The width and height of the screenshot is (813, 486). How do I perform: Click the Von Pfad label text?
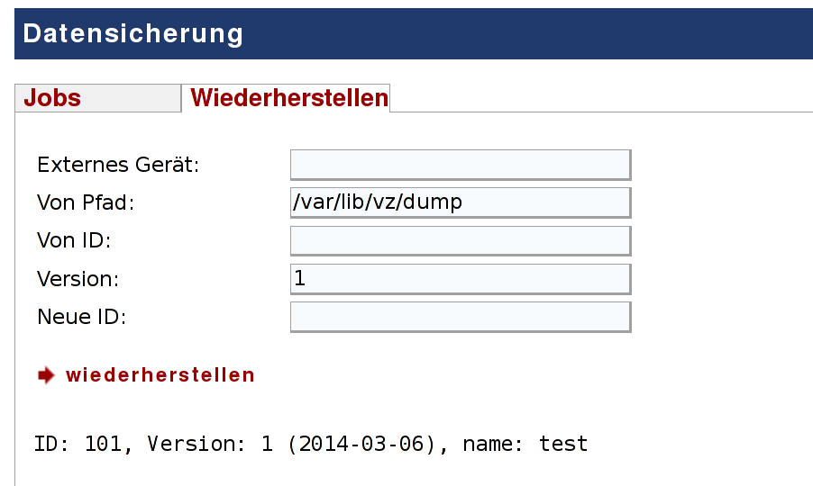(86, 202)
